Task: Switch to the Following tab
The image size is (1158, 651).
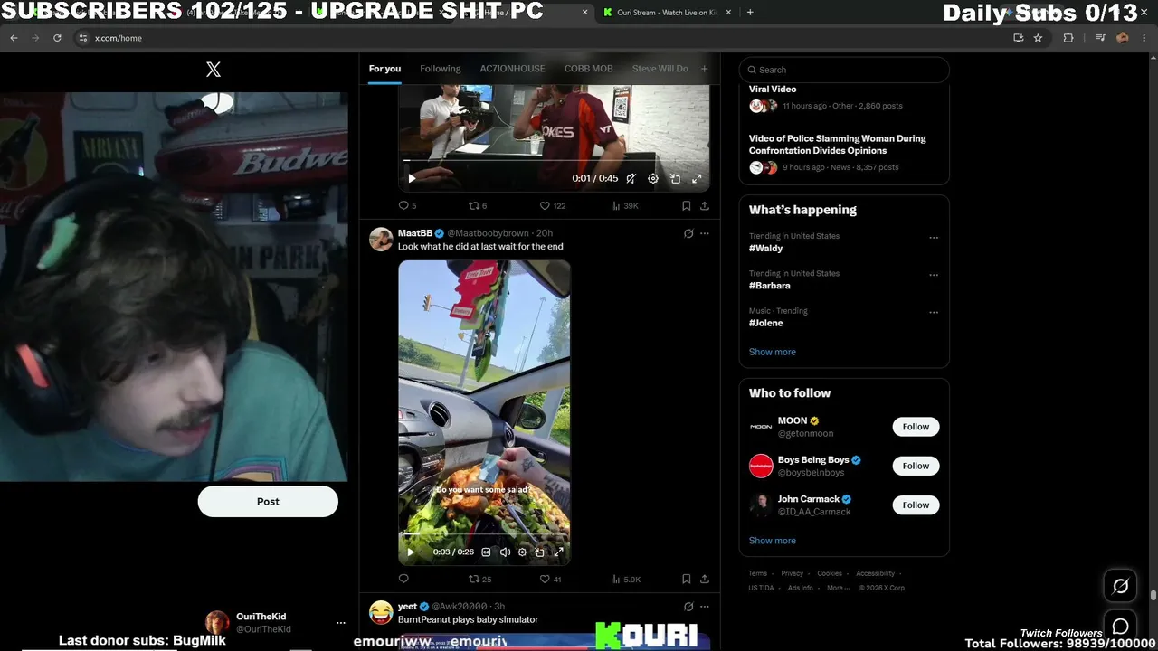Action: tap(441, 69)
